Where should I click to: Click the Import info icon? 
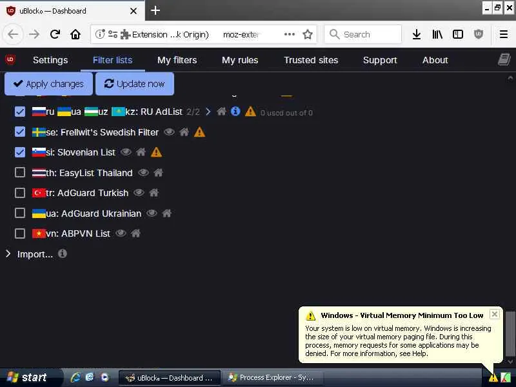point(62,253)
